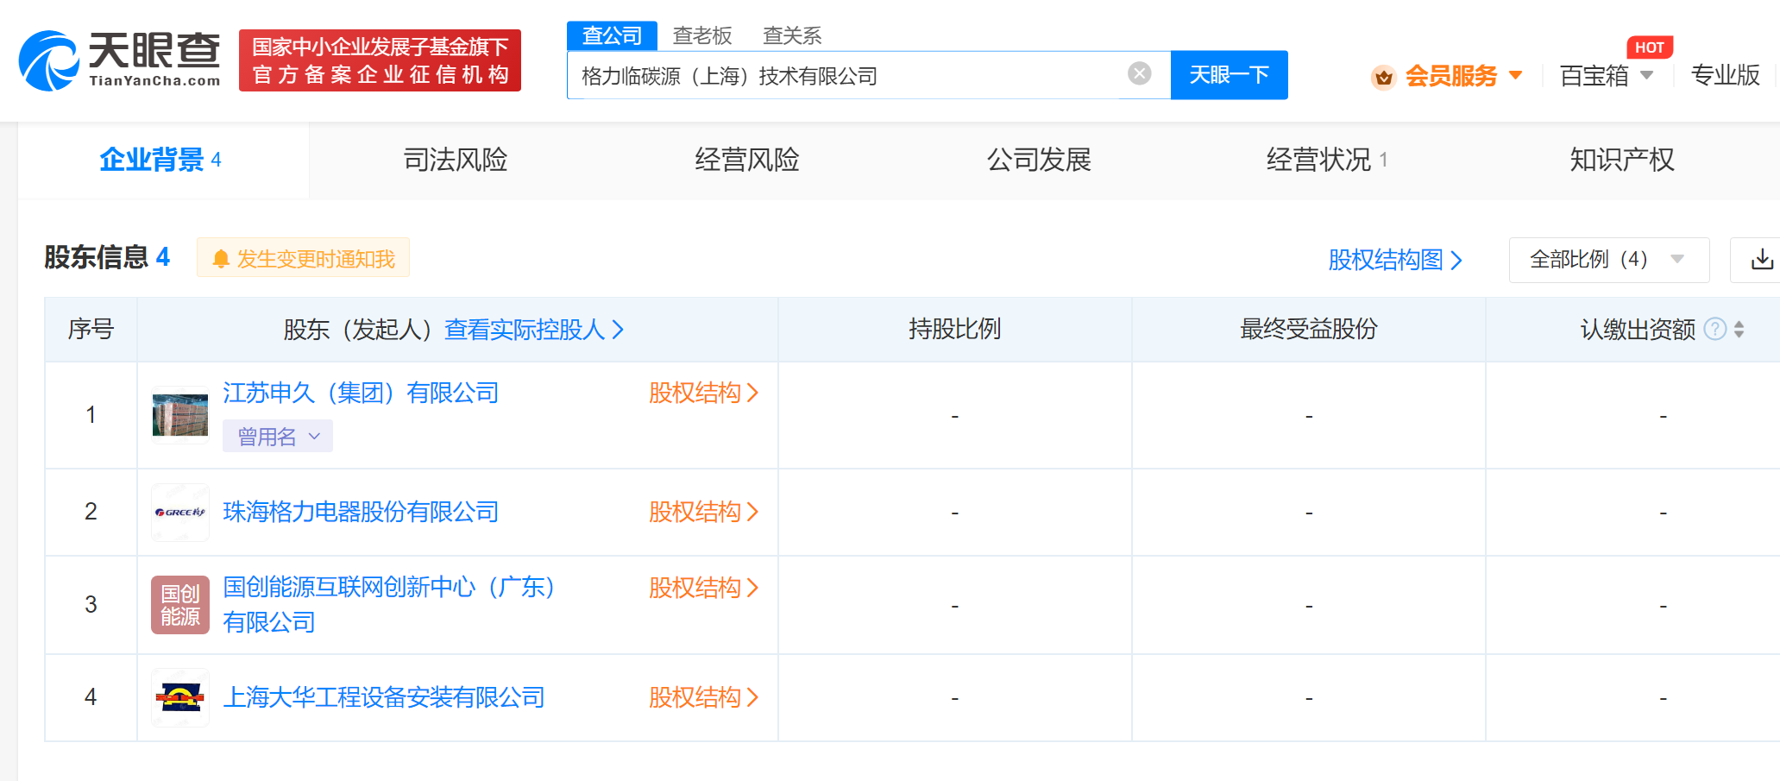Click the download icon button

click(1761, 260)
